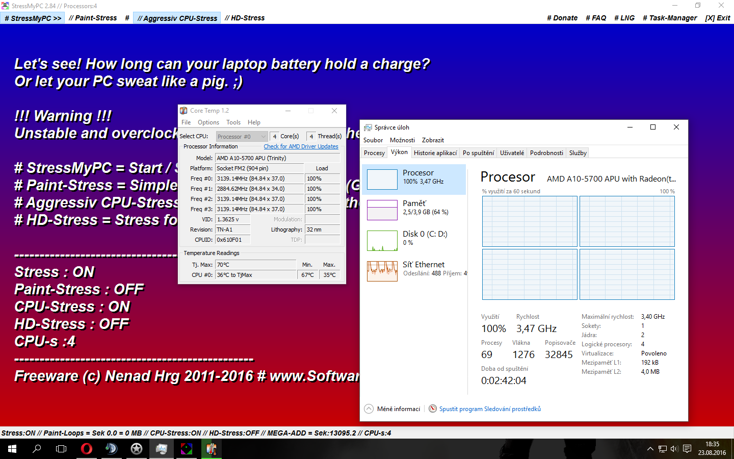Switch to the Podrobnosti tab
Image resolution: width=734 pixels, height=459 pixels.
(x=546, y=153)
